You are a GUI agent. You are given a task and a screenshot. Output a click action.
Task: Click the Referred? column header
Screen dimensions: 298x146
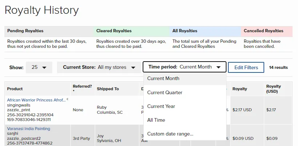[x=82, y=88]
